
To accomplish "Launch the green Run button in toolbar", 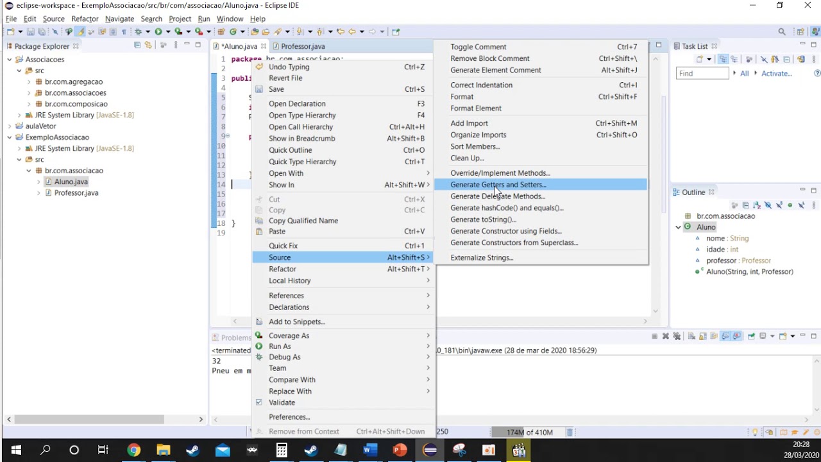I will [158, 31].
